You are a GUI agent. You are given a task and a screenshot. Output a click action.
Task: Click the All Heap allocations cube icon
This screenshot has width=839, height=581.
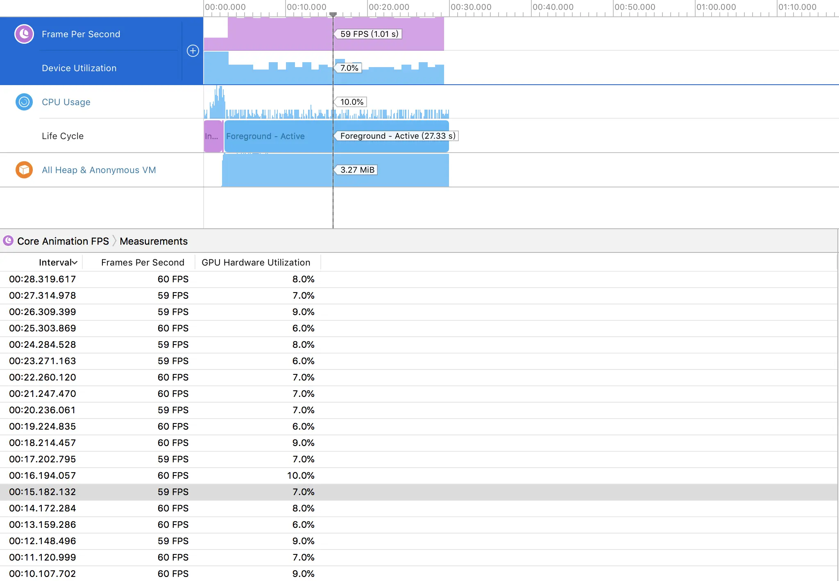click(x=24, y=170)
